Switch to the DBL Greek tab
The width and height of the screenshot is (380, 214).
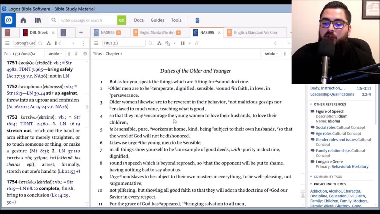coord(39,32)
